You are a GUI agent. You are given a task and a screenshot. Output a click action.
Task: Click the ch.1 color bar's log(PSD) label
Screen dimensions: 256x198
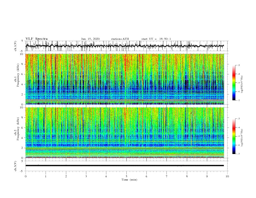pyautogui.click(x=242, y=84)
